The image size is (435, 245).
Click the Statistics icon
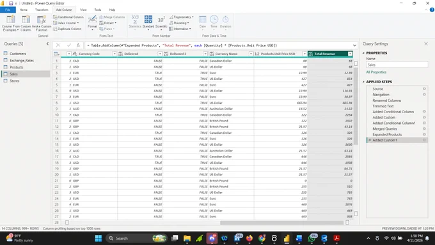[135, 20]
